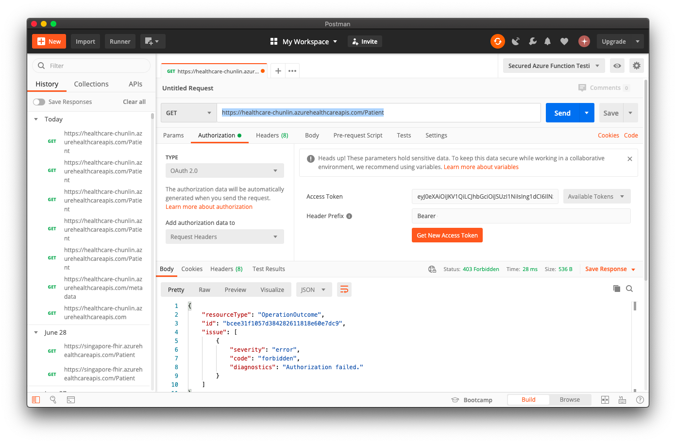Add a new request tab
The height and width of the screenshot is (443, 676).
tap(278, 71)
